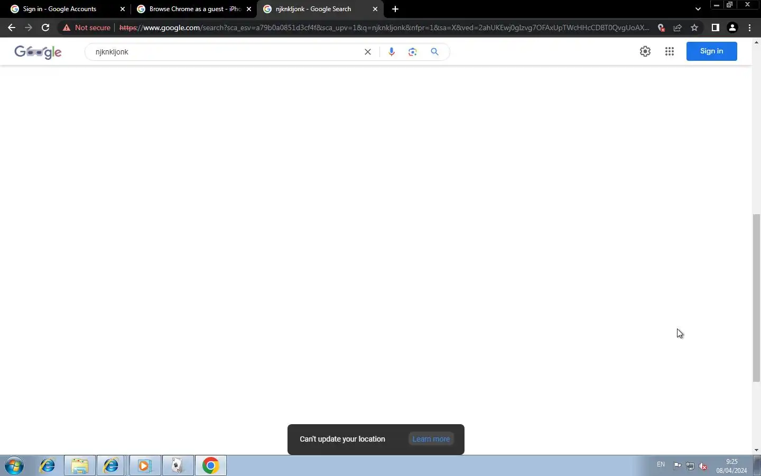
Task: Submit search with magnifier icon
Action: pos(435,52)
